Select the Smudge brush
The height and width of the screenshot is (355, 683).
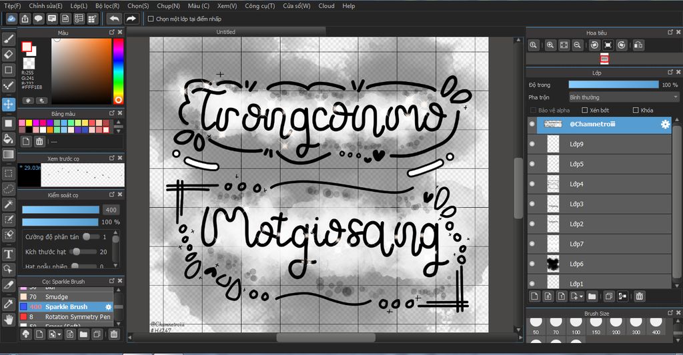click(x=66, y=296)
